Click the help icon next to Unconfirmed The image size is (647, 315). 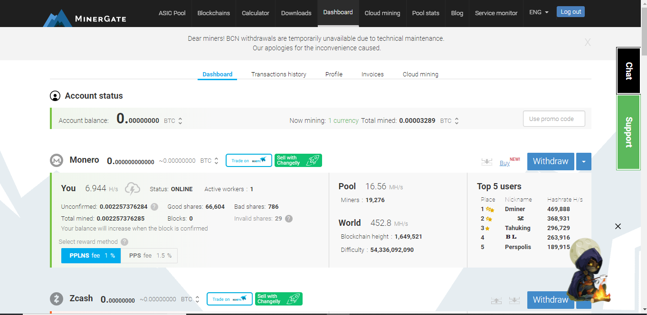tap(154, 207)
